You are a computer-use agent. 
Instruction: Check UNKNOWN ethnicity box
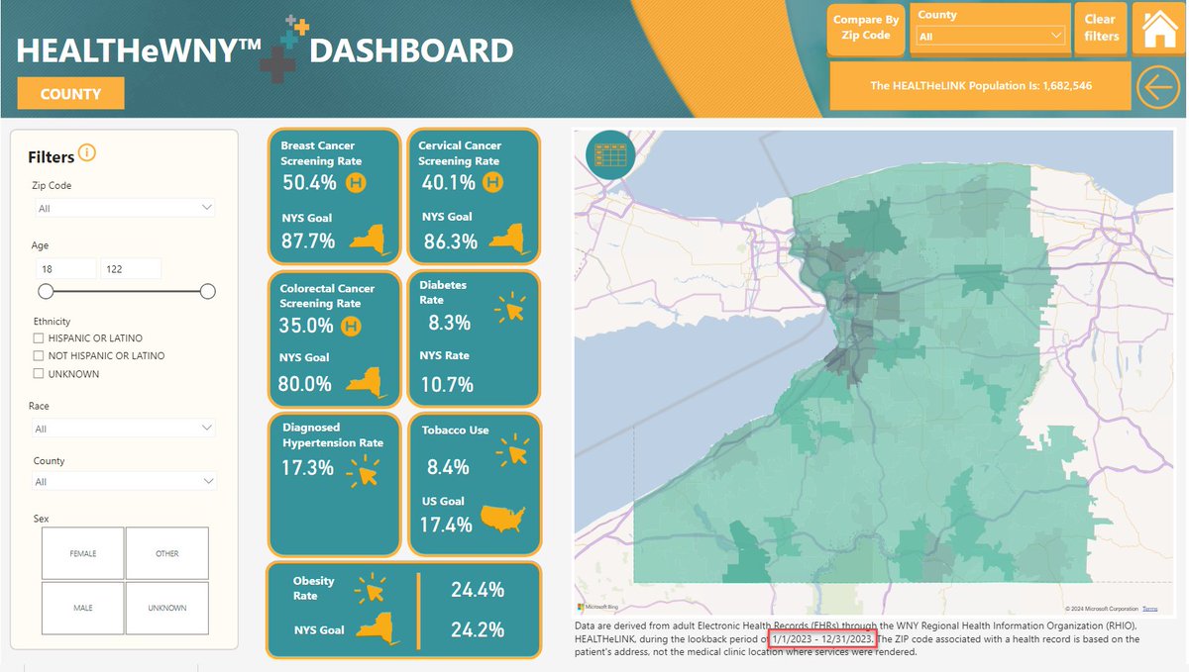click(39, 374)
